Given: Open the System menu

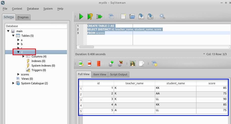Looking at the screenshot, I should [x=48, y=9].
